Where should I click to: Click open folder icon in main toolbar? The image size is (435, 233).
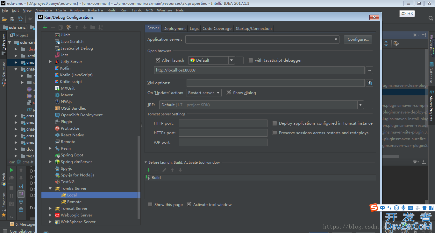click(4, 19)
